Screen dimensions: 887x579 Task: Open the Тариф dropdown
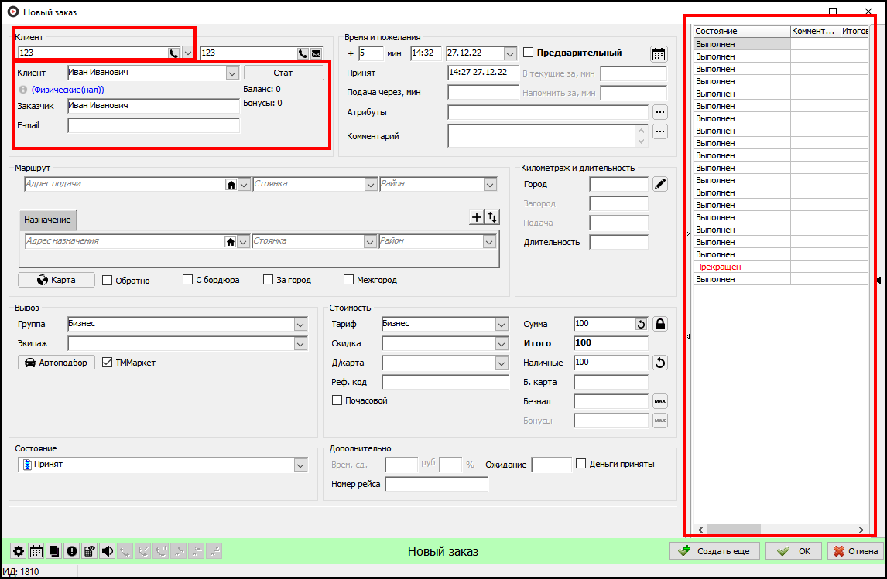pyautogui.click(x=501, y=324)
